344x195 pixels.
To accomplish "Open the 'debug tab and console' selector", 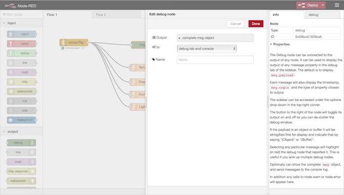I will coord(207,48).
